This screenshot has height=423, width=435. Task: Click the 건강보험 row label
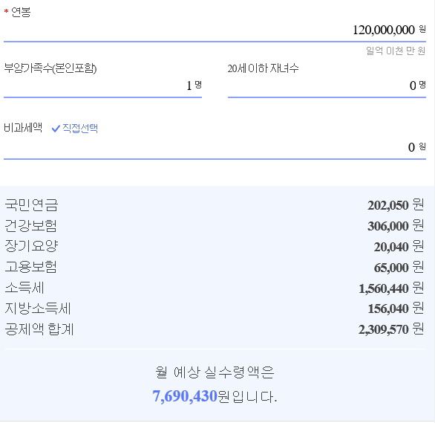tap(30, 226)
